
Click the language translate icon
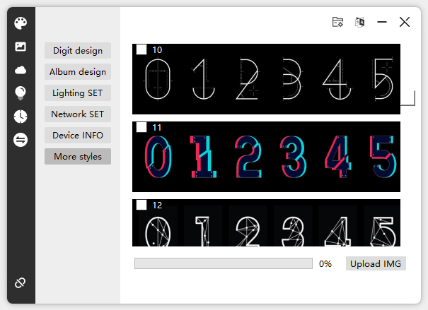click(360, 22)
